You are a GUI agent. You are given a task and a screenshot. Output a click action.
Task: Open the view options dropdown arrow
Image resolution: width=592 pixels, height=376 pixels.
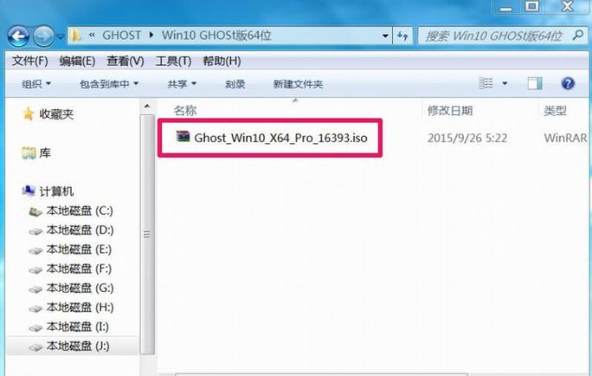[x=505, y=83]
